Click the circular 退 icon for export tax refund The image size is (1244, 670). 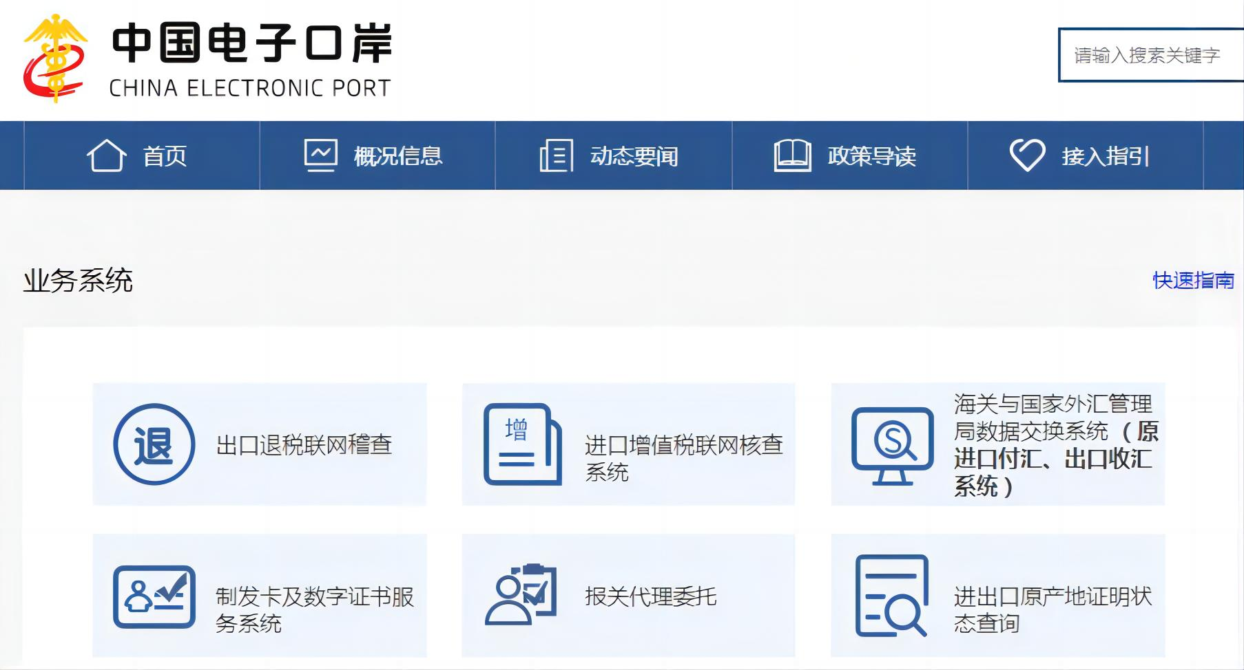(x=154, y=444)
